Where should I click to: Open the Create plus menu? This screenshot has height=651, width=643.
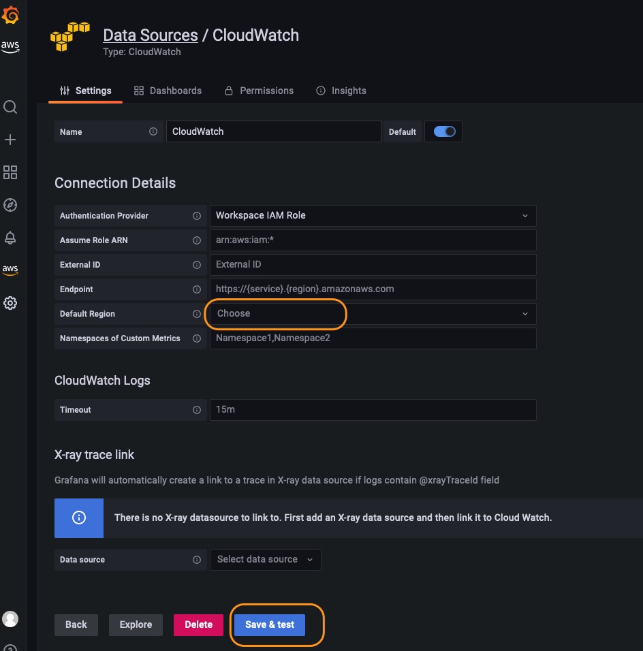(10, 140)
